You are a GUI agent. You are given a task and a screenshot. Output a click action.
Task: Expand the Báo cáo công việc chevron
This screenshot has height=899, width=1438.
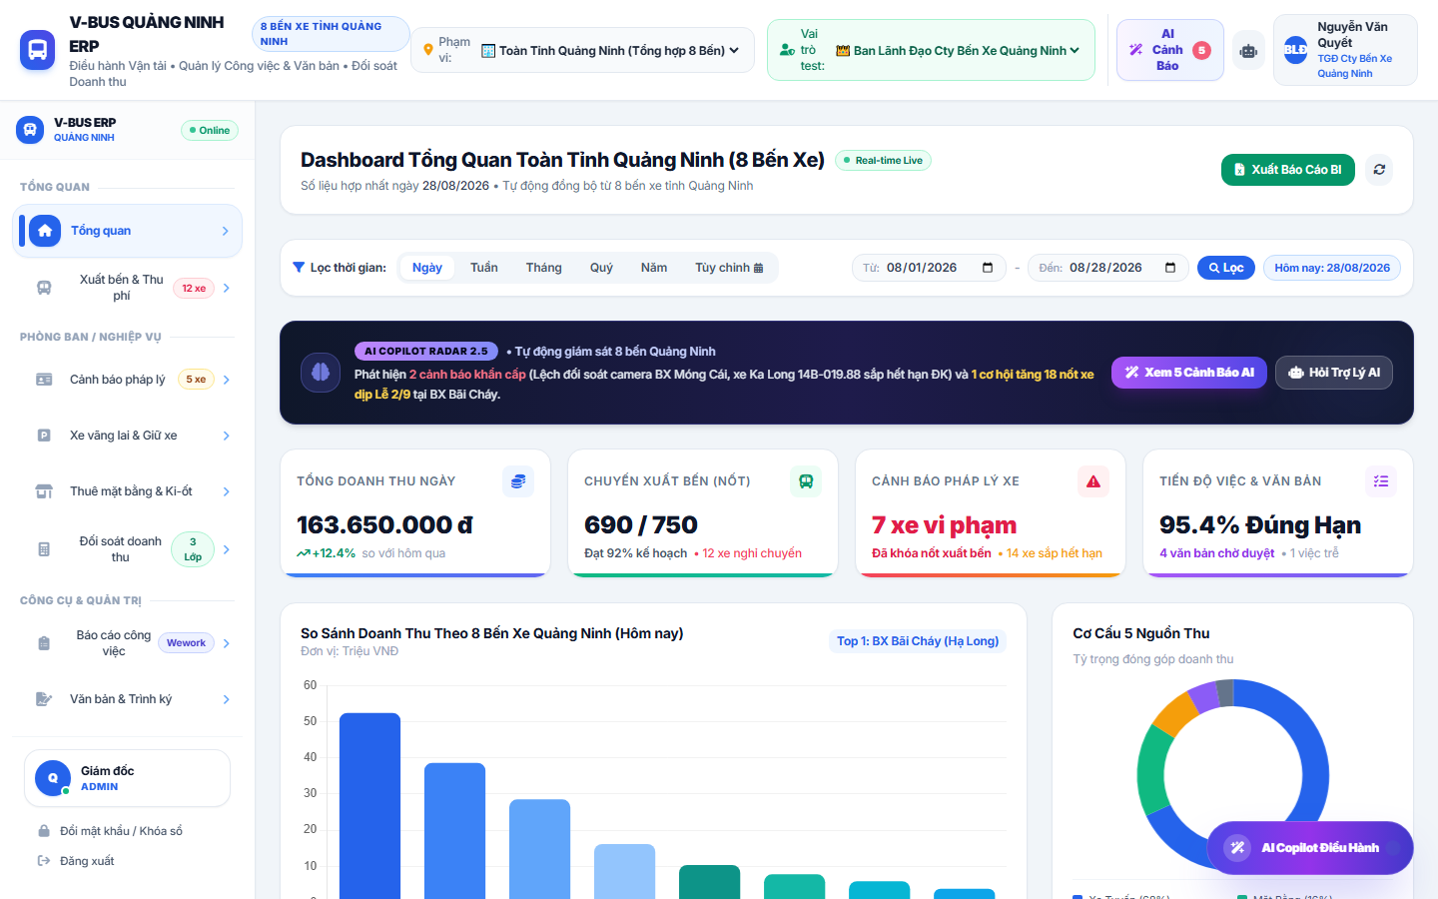(x=227, y=643)
